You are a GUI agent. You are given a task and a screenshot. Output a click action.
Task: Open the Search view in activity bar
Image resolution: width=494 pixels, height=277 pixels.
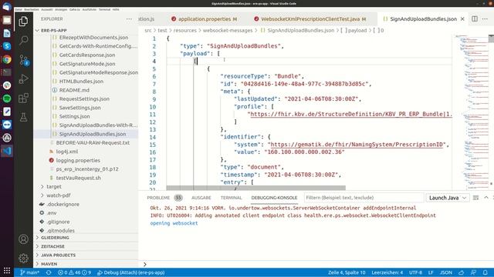23,41
